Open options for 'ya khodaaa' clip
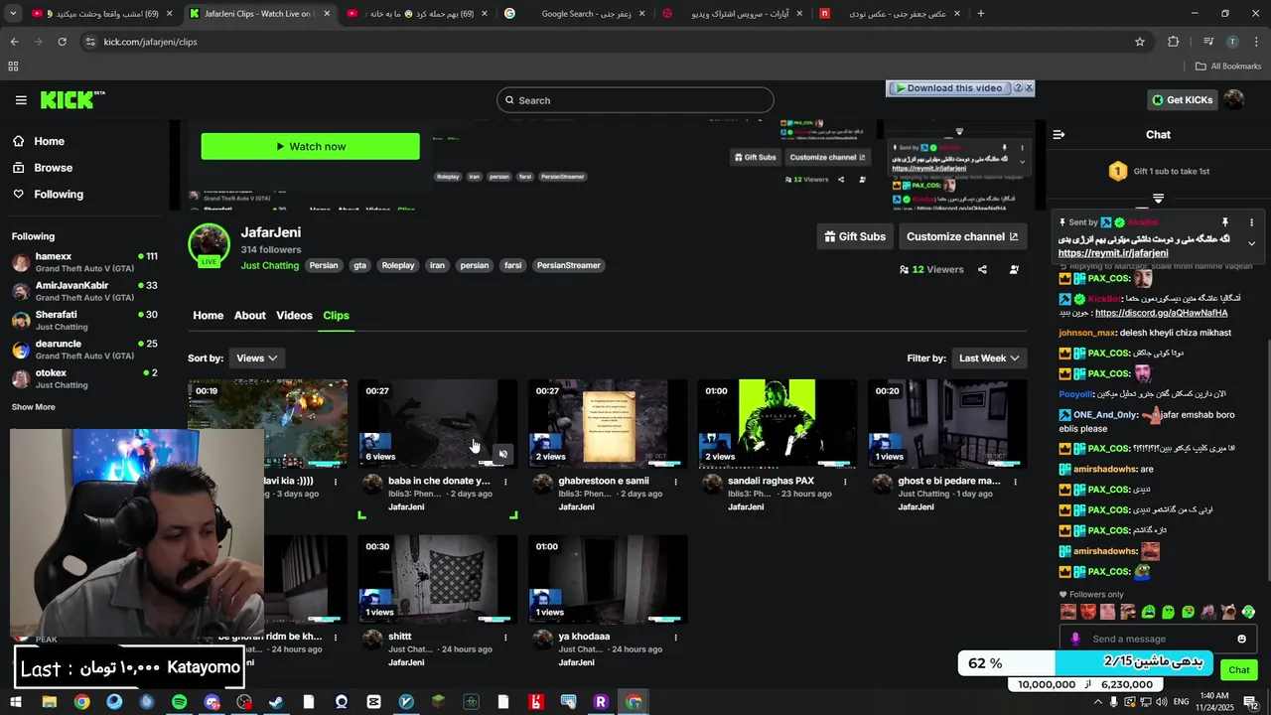 pos(676,637)
